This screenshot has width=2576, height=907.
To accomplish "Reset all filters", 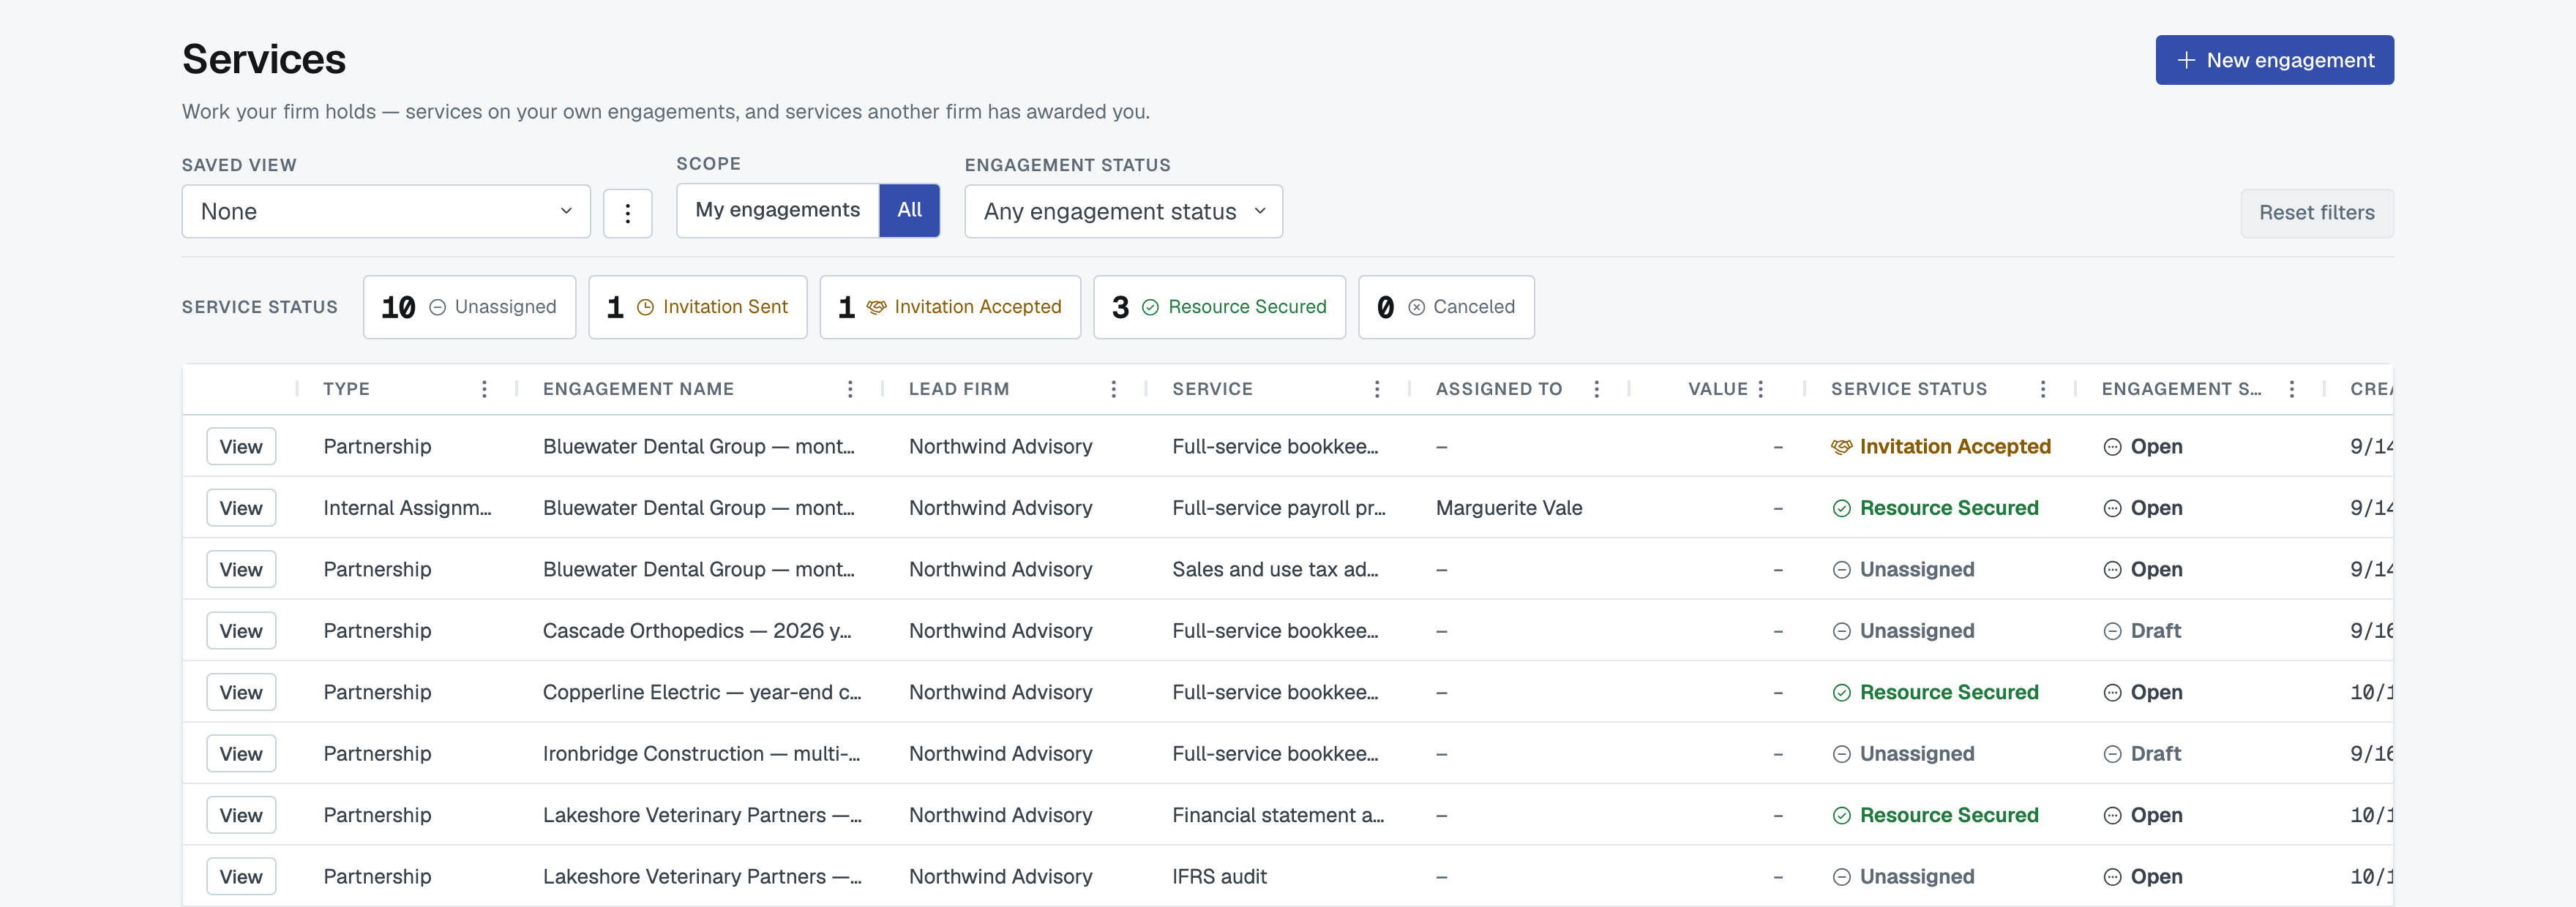I will (x=2316, y=213).
